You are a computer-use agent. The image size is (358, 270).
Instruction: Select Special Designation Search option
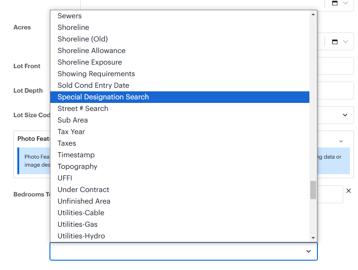point(180,97)
